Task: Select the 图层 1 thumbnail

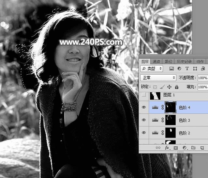Action: click(155, 96)
